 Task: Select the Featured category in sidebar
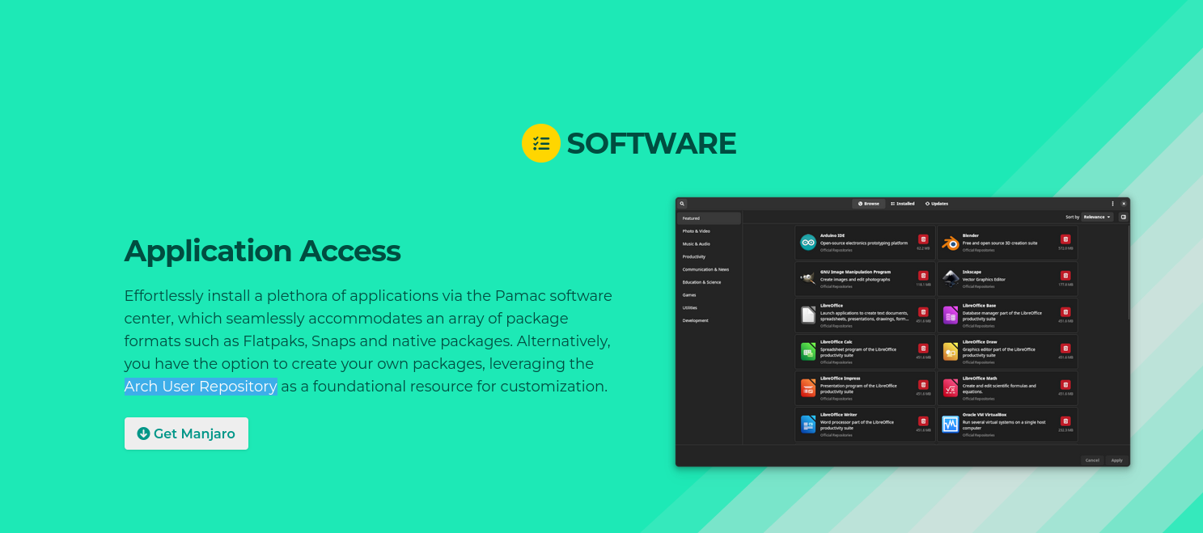pos(709,218)
